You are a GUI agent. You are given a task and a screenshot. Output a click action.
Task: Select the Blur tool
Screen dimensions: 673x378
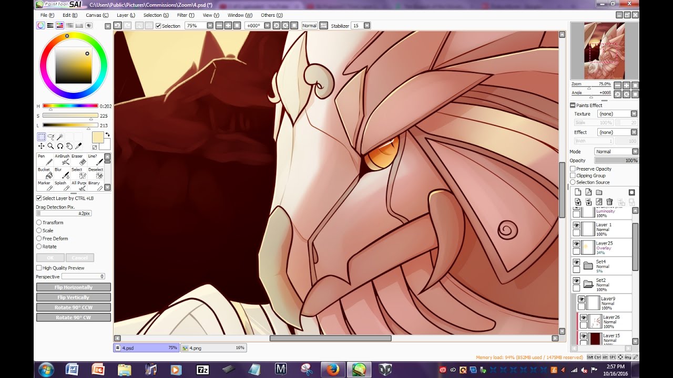coord(62,173)
